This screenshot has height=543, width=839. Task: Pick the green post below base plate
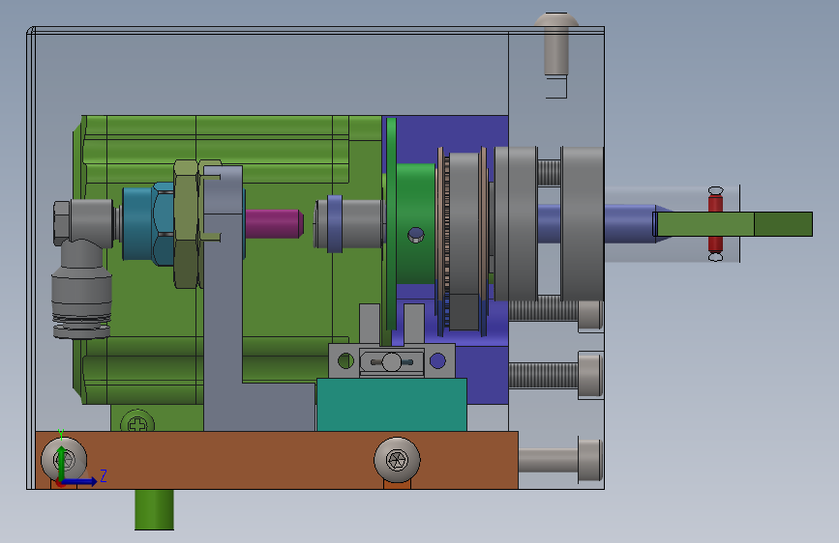click(x=154, y=509)
